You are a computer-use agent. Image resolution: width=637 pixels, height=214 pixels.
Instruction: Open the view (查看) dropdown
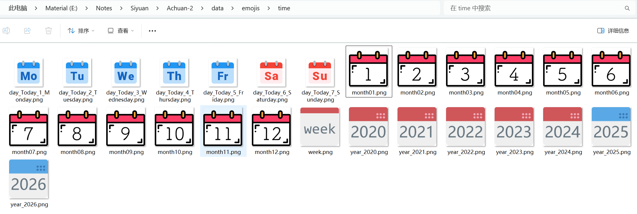click(121, 31)
